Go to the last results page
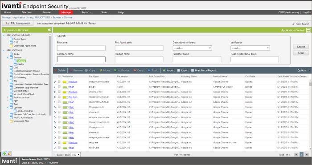The image size is (312, 165). pos(307,154)
